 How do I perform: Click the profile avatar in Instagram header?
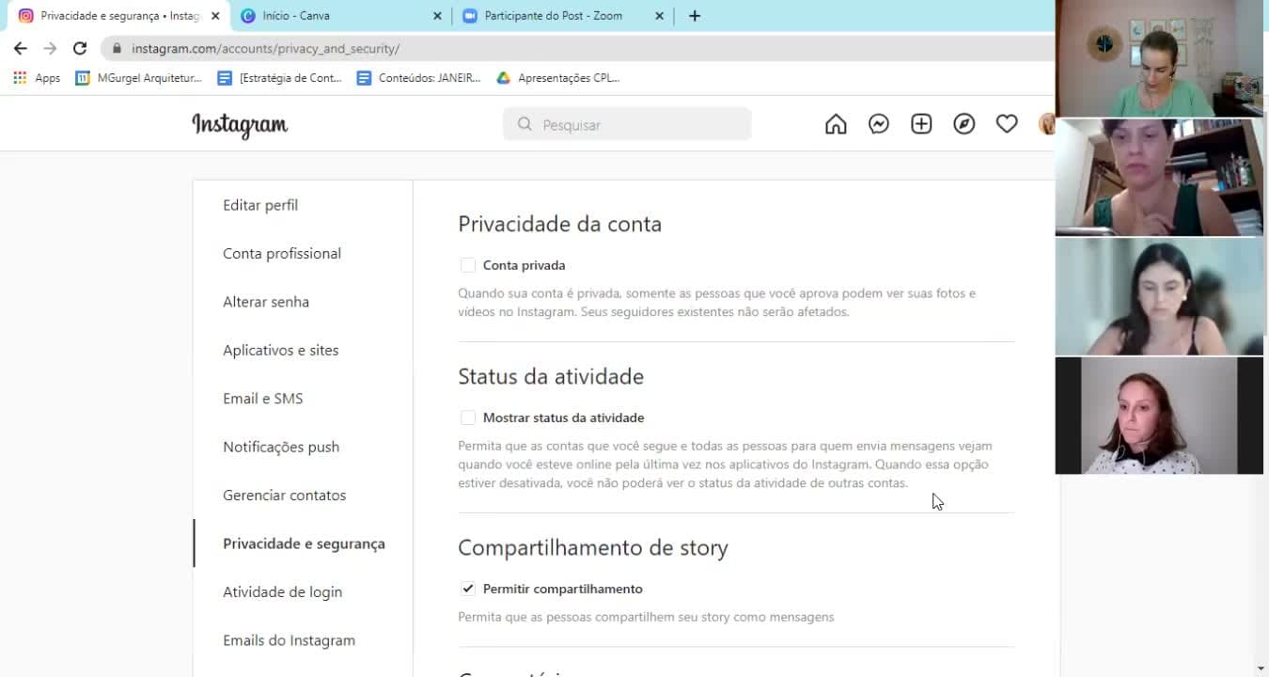1046,124
